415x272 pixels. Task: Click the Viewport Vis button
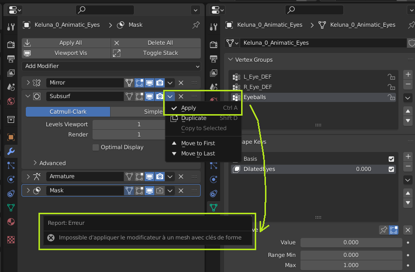tap(66, 53)
